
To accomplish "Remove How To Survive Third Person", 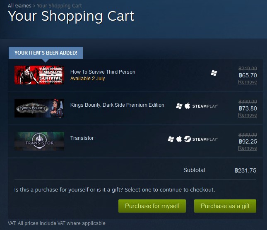I will click(x=247, y=82).
